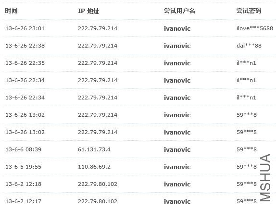Click IP 222.79.80.102 in 12:18 row
The height and width of the screenshot is (209, 276).
point(98,184)
